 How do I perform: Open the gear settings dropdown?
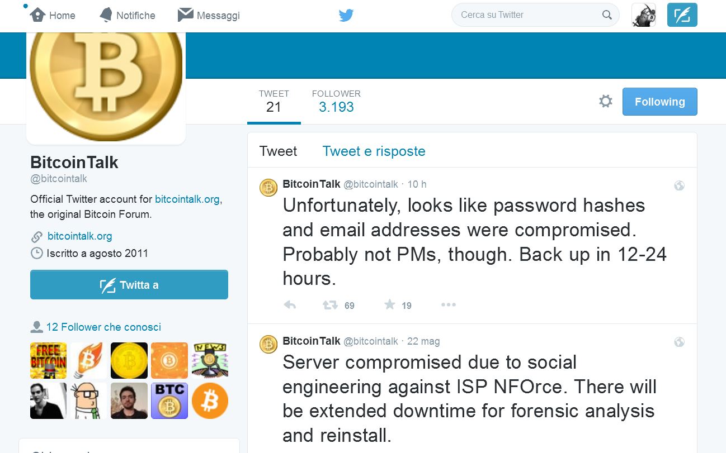[605, 102]
